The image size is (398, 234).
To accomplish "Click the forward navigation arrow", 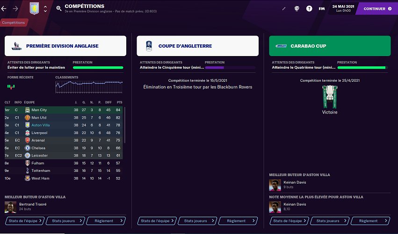I will pyautogui.click(x=16, y=8).
